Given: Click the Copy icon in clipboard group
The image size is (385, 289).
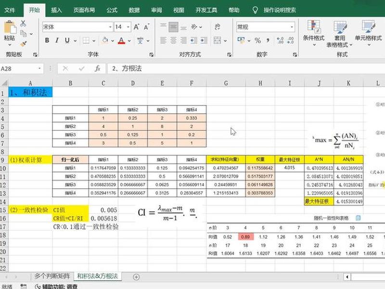Looking at the screenshot, I should click(x=24, y=33).
